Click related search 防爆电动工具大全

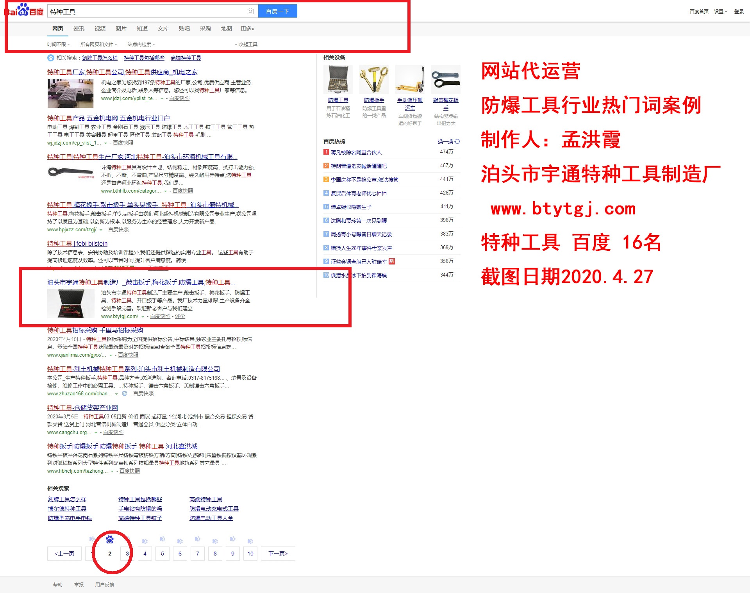211,518
